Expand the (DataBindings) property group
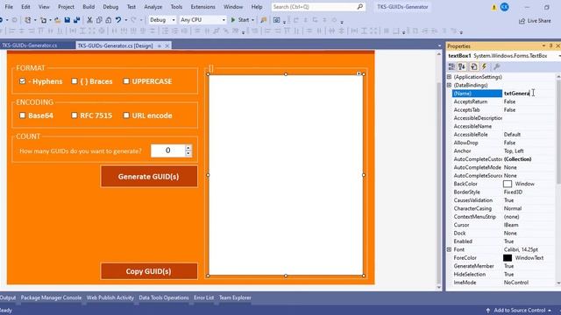Image resolution: width=561 pixels, height=315 pixels. click(449, 85)
